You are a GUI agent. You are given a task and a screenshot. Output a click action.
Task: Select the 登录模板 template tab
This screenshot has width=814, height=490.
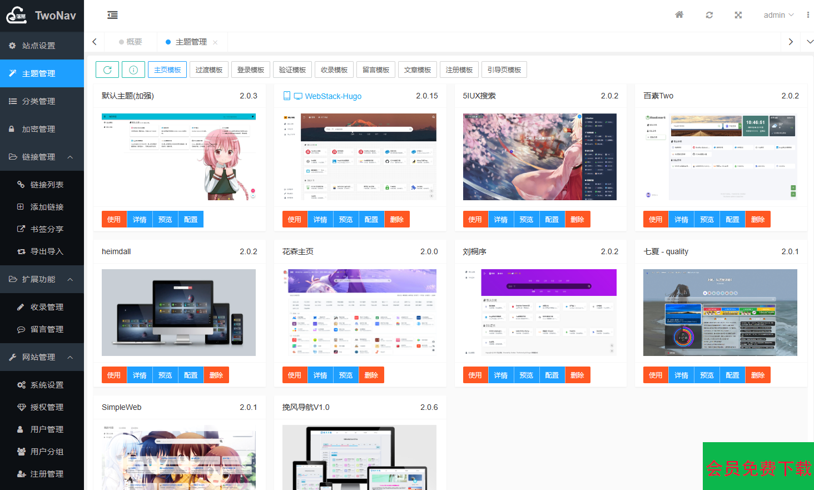250,70
